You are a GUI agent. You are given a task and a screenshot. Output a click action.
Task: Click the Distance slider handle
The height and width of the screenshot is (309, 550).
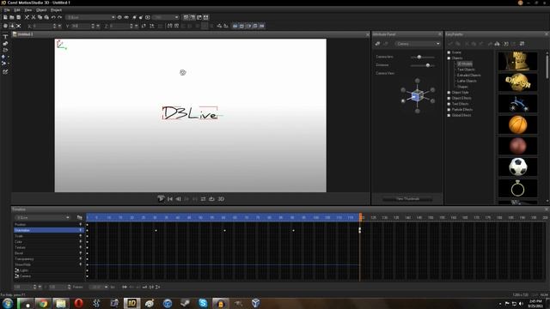coord(428,65)
